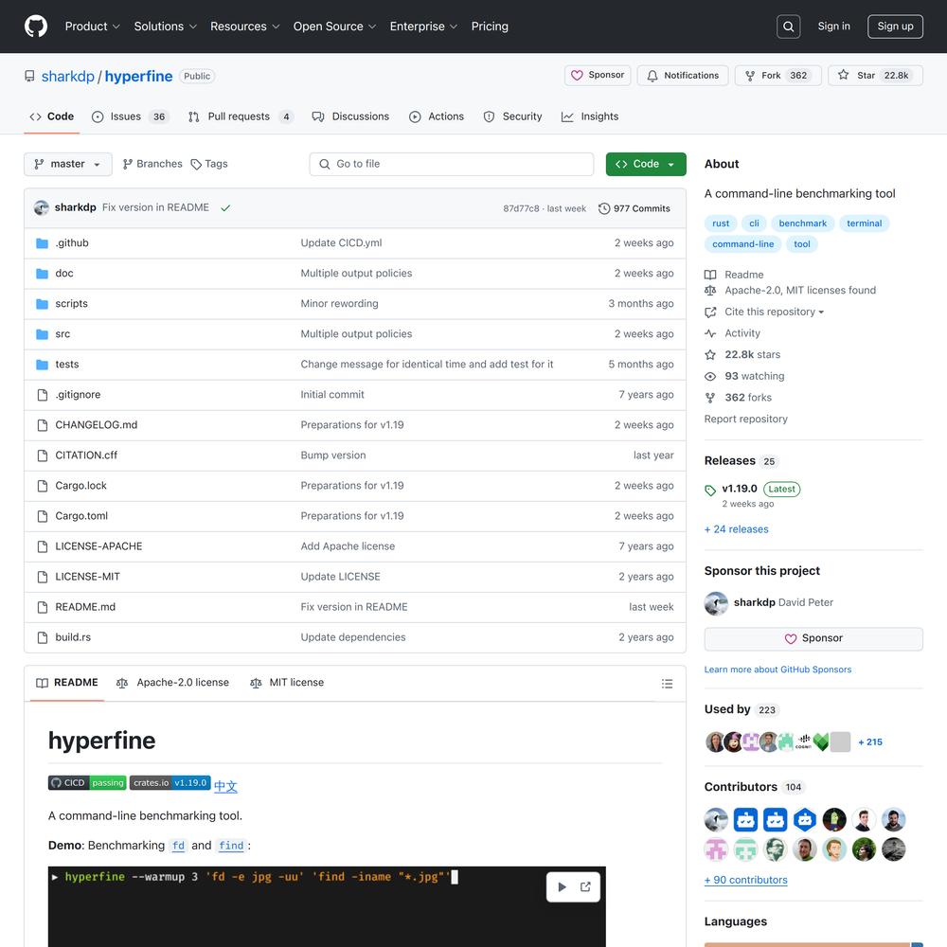Image resolution: width=947 pixels, height=947 pixels.
Task: Open the Discussions tab
Action: 350,116
